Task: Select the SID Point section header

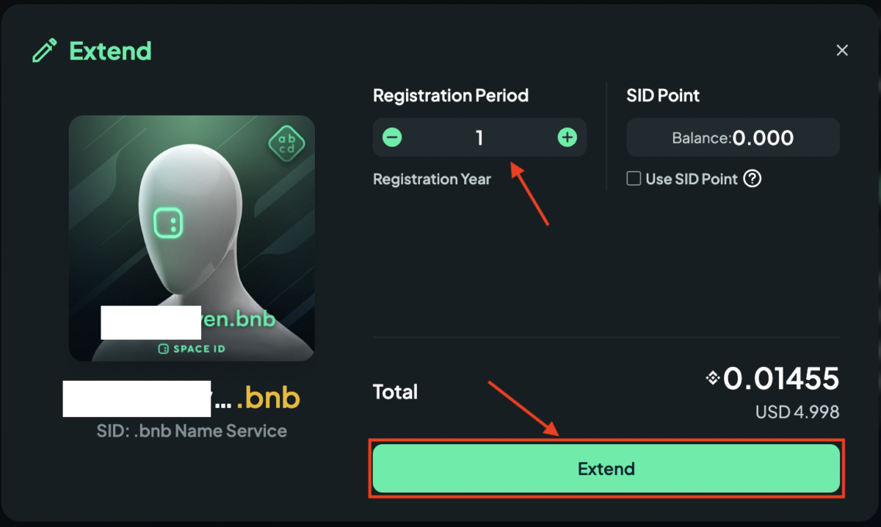Action: coord(663,95)
